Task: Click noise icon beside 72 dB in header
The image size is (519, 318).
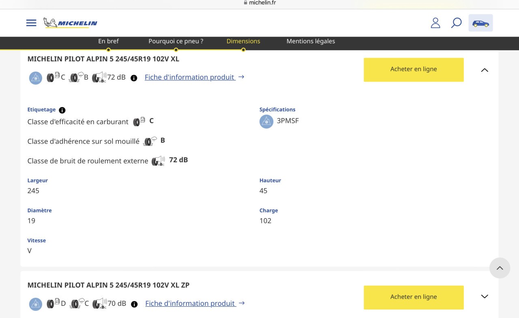Action: click(x=99, y=77)
